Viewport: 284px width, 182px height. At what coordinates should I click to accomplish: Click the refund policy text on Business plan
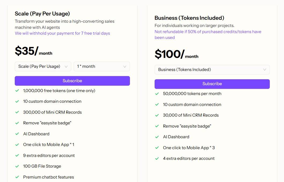click(208, 34)
